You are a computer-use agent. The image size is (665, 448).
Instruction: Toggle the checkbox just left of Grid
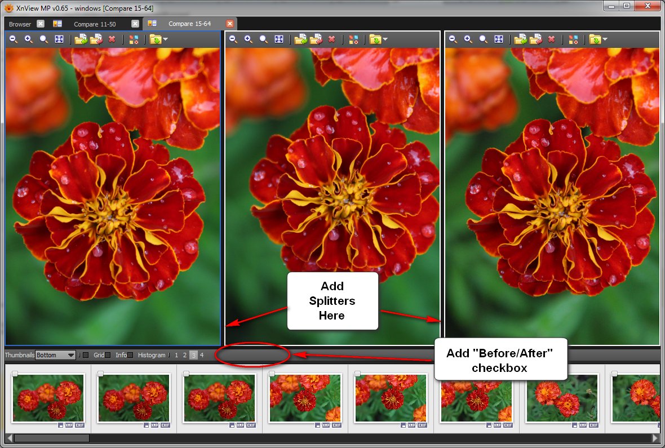coord(86,355)
